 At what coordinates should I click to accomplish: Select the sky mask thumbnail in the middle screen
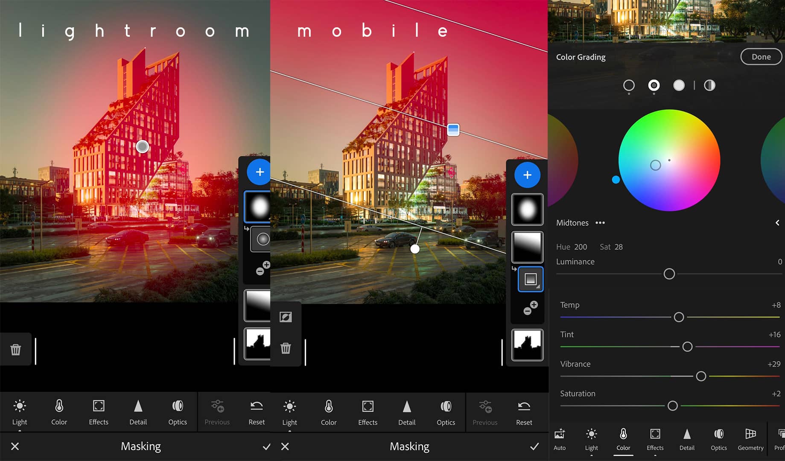[x=527, y=345]
